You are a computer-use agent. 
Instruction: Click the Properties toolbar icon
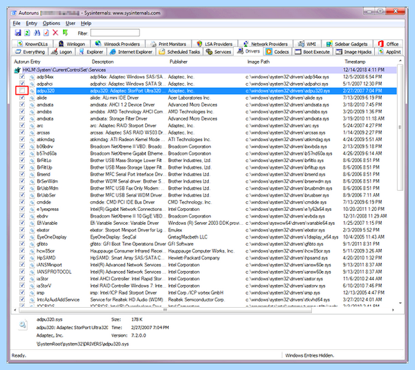46,33
